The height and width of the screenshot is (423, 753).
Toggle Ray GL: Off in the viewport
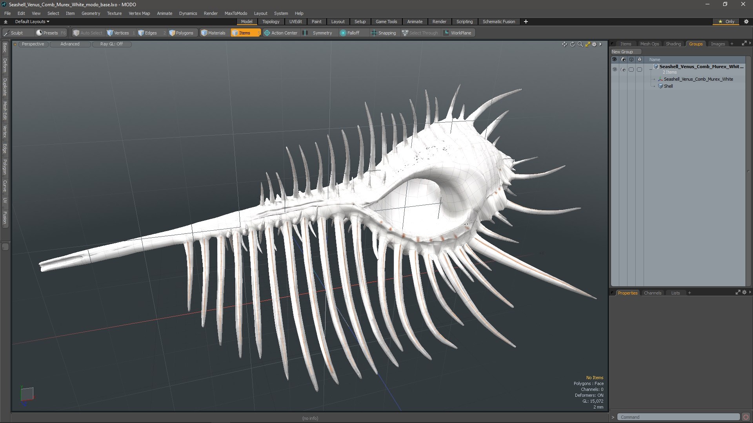click(x=111, y=44)
